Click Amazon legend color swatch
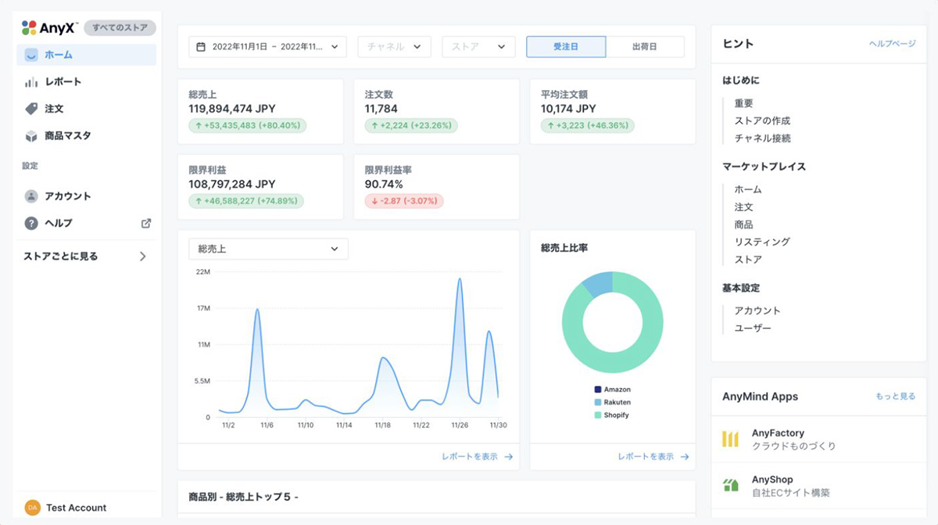Viewport: 938px width, 525px height. 598,390
